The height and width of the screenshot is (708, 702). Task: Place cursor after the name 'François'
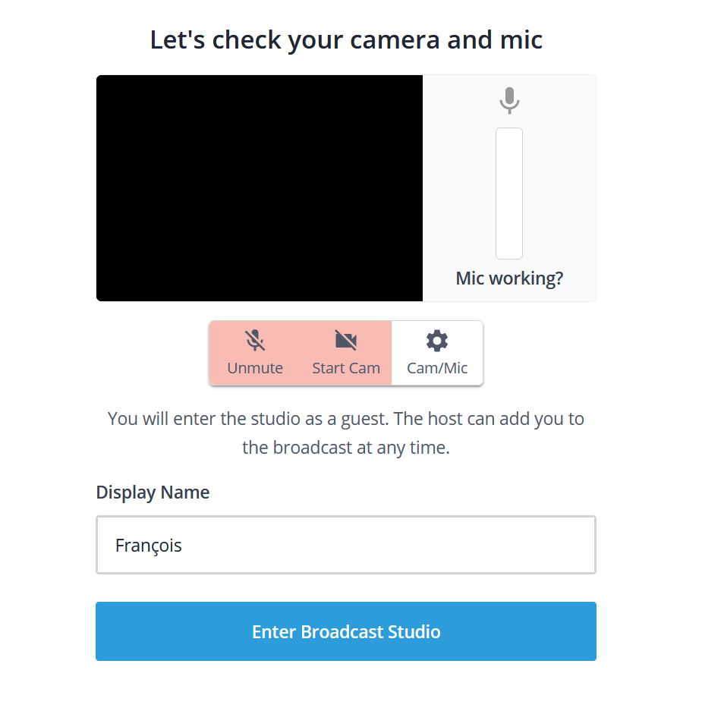tap(182, 546)
